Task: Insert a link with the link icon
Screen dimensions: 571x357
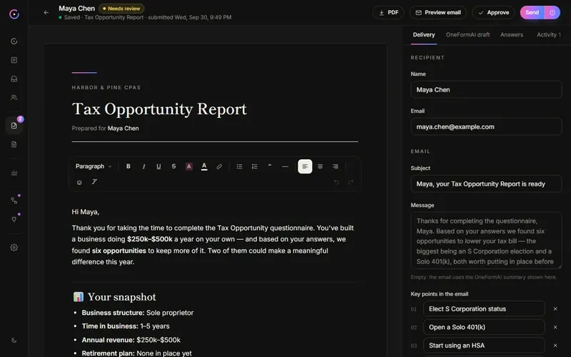Action: pyautogui.click(x=219, y=166)
